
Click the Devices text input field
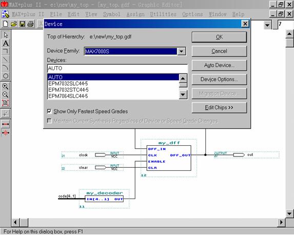pyautogui.click(x=117, y=68)
